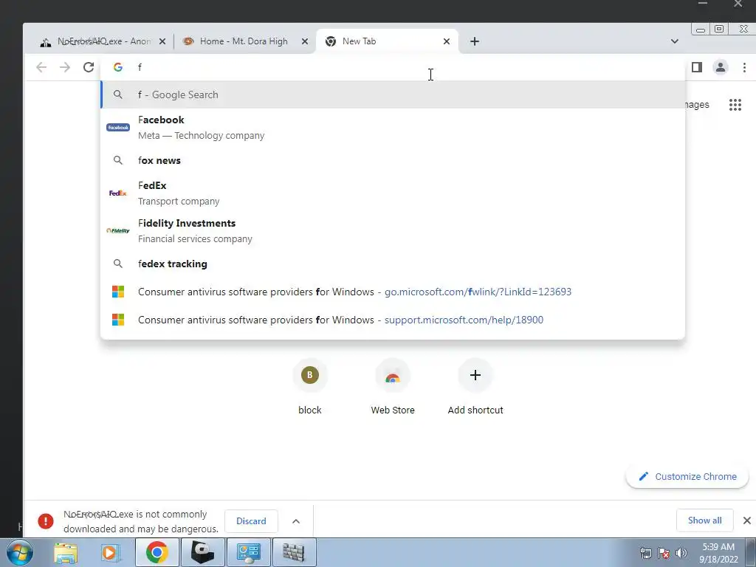Open the profile avatar menu
The image size is (756, 567).
point(721,67)
